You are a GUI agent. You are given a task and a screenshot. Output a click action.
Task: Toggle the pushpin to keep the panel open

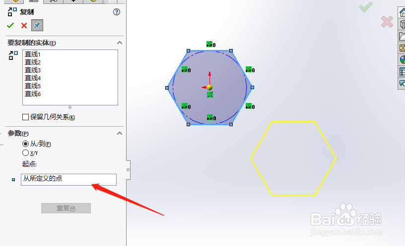point(37,25)
